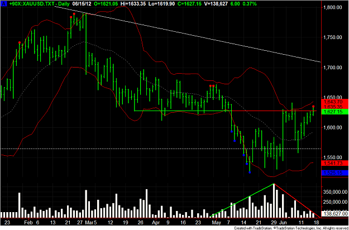The image size is (349, 230).
Task: Click the Apr label on the date axis
Action: pos(156,222)
